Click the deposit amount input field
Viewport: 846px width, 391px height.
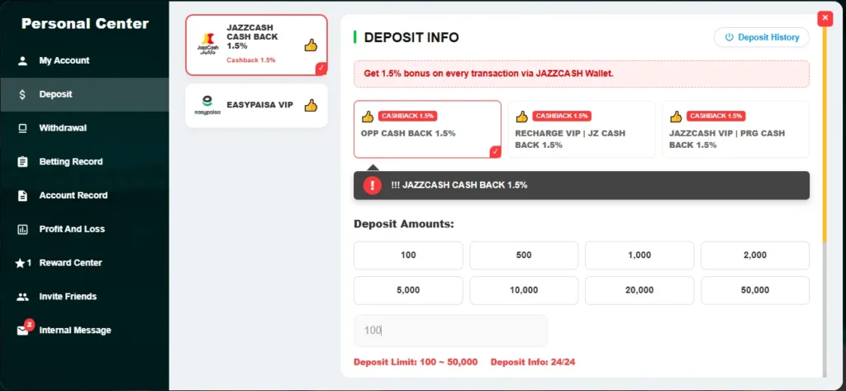point(450,331)
